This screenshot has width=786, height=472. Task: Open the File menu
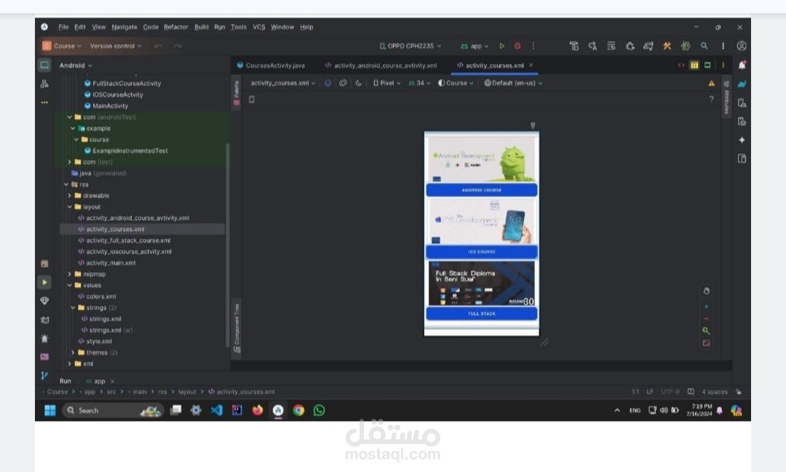[x=63, y=27]
